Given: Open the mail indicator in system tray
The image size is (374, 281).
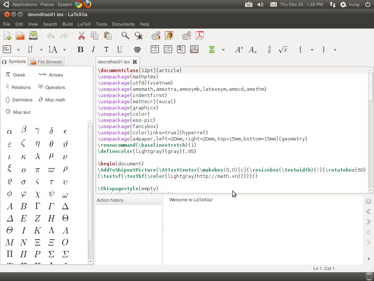Looking at the screenshot, I should (x=273, y=4).
